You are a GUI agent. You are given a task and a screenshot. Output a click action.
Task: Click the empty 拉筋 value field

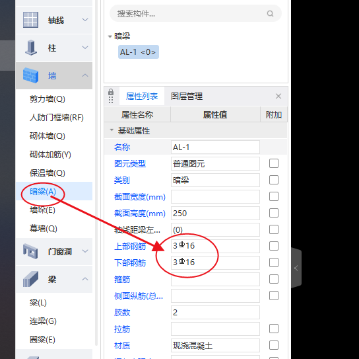pyautogui.click(x=215, y=329)
